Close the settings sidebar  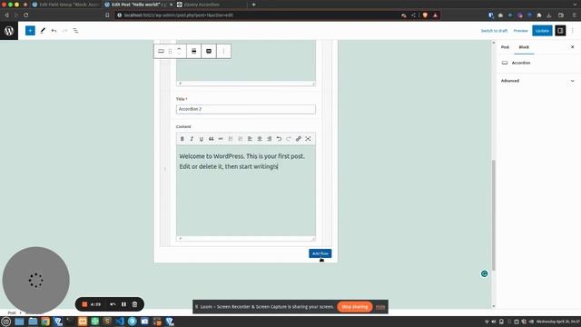pos(572,47)
